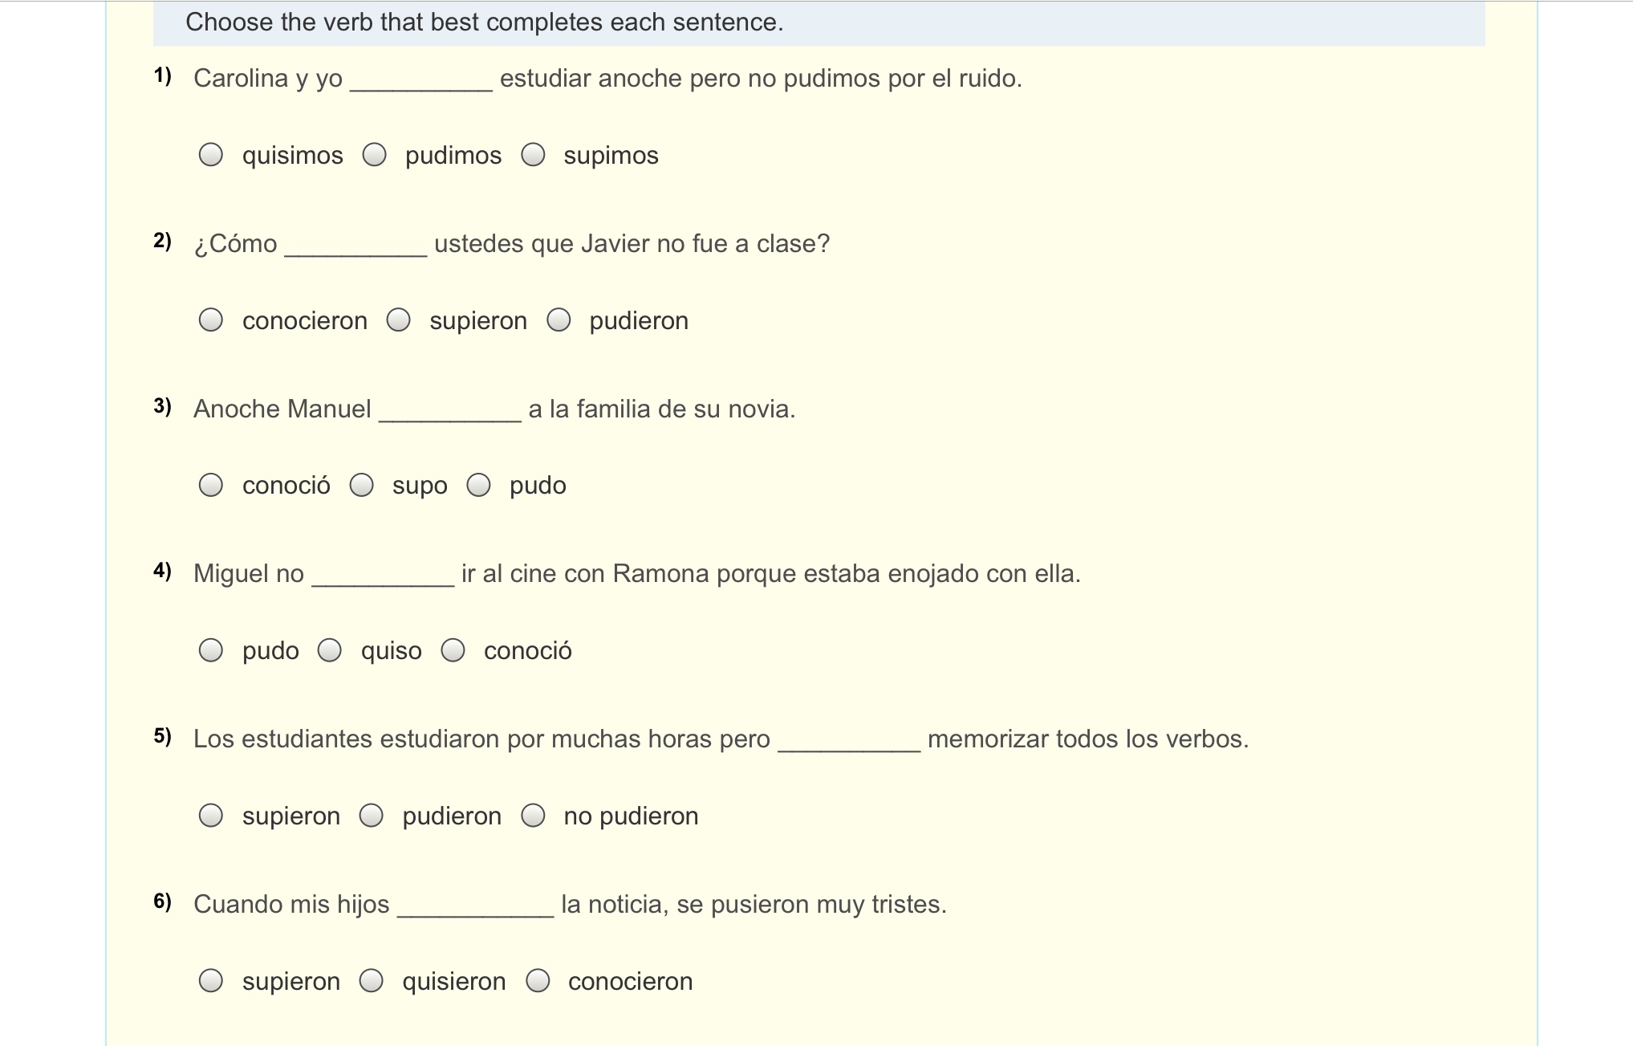Select 'supieron' for the noticia sentence
Viewport: 1633px width, 1046px height.
coord(211,981)
